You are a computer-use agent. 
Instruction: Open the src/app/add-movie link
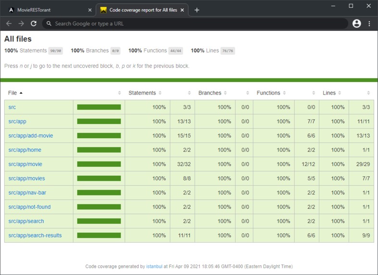(31, 136)
